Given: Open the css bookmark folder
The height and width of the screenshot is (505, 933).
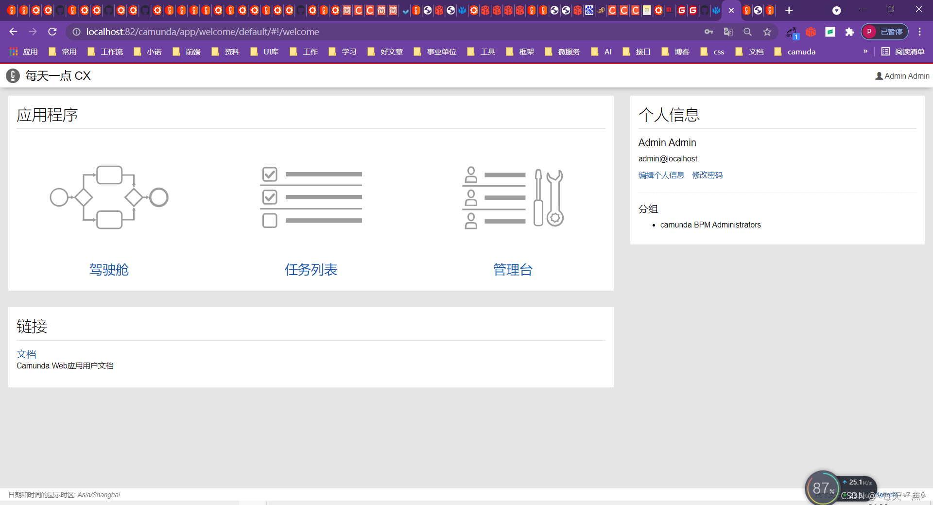Looking at the screenshot, I should pyautogui.click(x=712, y=52).
